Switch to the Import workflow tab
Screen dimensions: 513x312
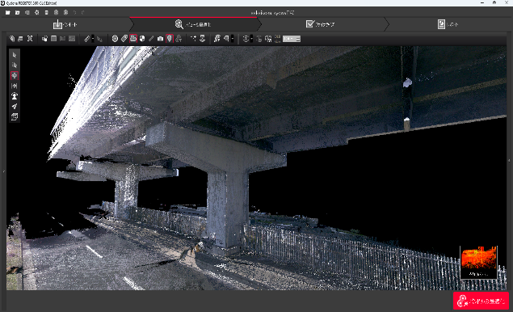(65, 24)
